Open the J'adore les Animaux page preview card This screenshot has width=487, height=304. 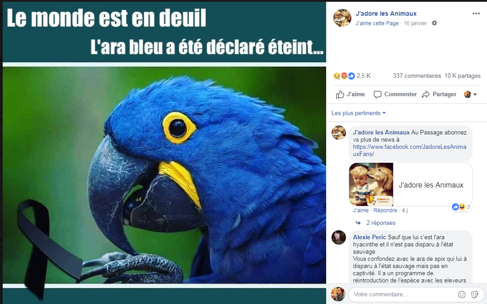[x=410, y=184]
